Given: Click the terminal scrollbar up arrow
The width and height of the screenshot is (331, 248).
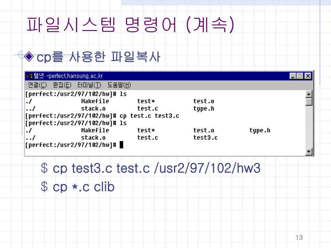Looking at the screenshot, I should [x=309, y=94].
